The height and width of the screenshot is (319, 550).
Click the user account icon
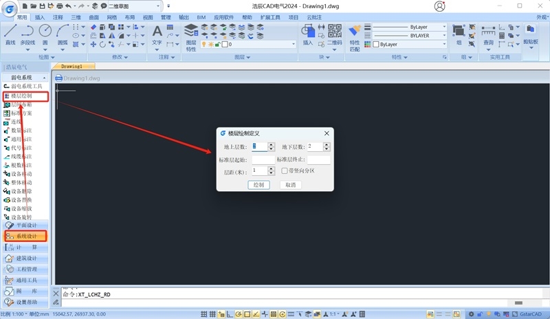[x=439, y=6]
